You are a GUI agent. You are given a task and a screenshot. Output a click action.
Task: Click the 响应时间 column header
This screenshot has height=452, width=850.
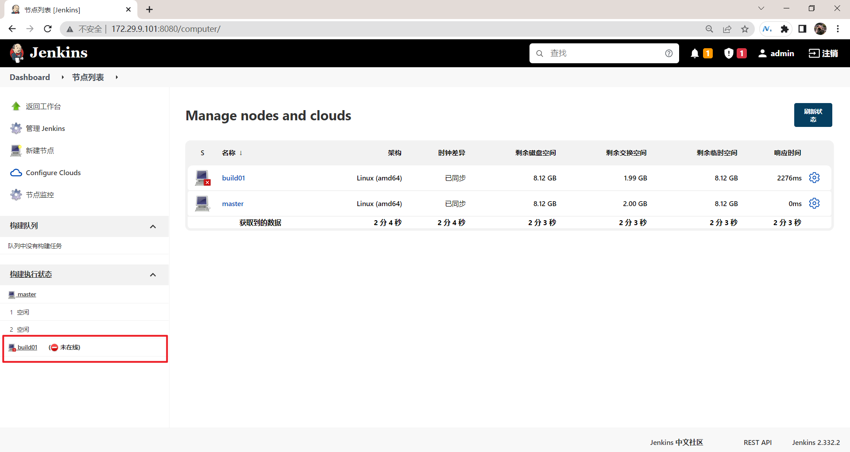(788, 153)
